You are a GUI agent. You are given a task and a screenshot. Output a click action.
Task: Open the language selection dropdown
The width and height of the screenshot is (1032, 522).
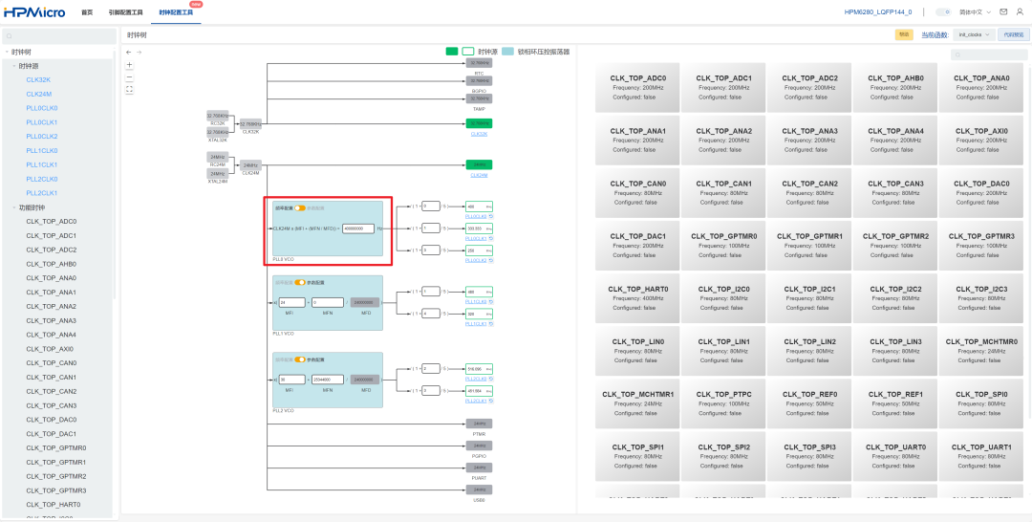[x=977, y=11]
